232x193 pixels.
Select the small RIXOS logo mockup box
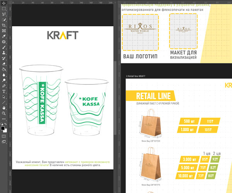(x=183, y=31)
